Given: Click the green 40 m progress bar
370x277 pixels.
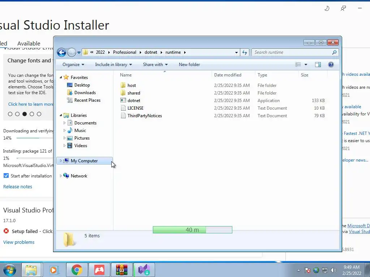Looking at the screenshot, I should pos(192,230).
